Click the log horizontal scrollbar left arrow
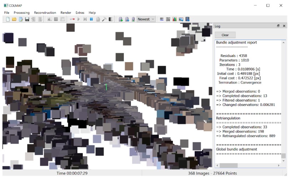This screenshot has height=177, width=288. (218, 166)
